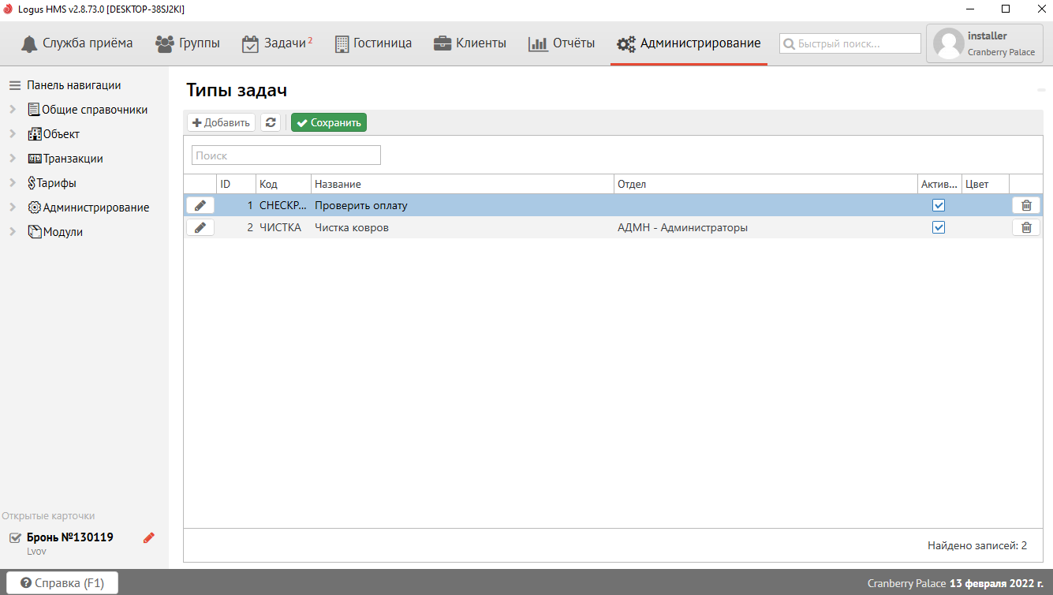Sort by the Название column header
The height and width of the screenshot is (595, 1053).
click(462, 184)
